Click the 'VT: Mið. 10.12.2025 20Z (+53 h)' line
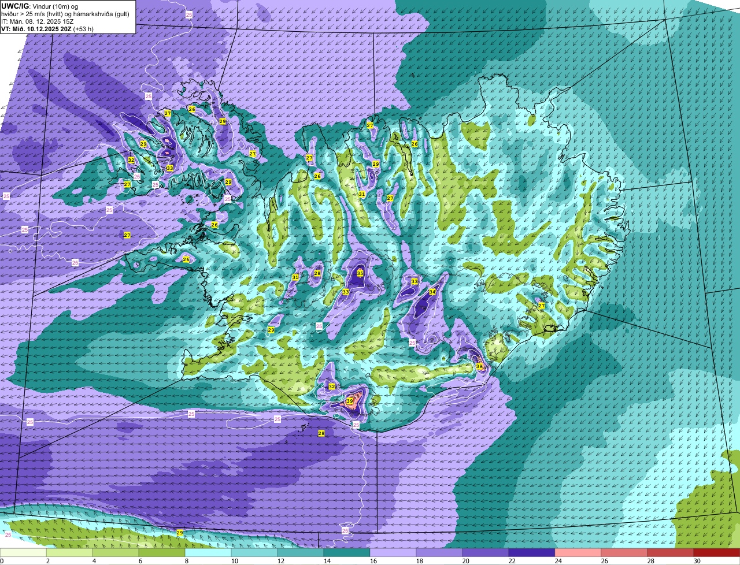Screen dimensions: 740x565 click(x=47, y=29)
